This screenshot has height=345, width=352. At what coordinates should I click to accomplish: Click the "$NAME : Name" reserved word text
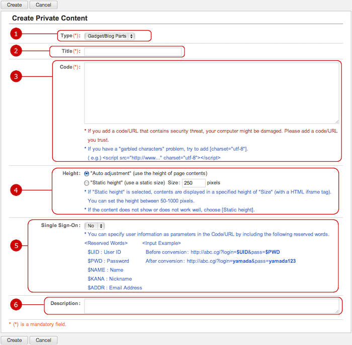(105, 270)
